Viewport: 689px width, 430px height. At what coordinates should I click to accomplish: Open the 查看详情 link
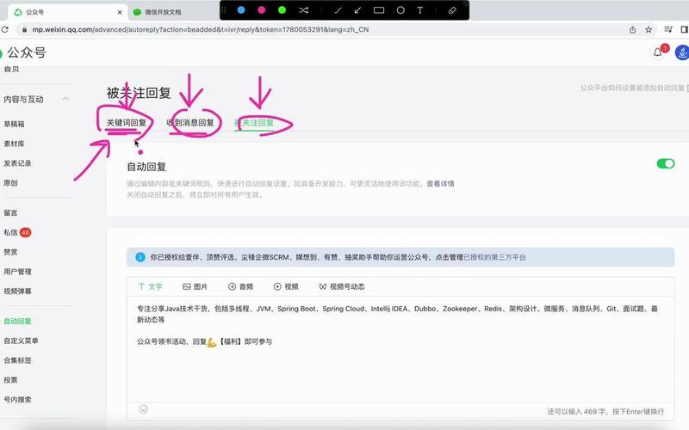coord(440,183)
